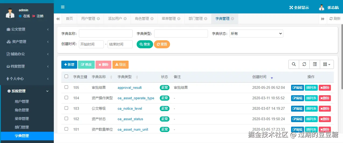343x143 pixels.
Task: Click the 新增 add button
Action: click(x=69, y=65)
